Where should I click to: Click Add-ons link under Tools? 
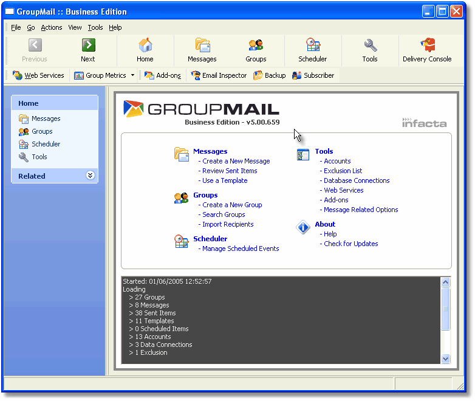pyautogui.click(x=336, y=200)
